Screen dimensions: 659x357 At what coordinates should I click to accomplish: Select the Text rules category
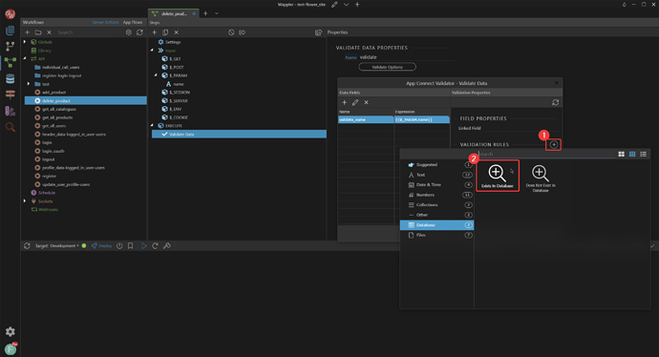(x=436, y=175)
